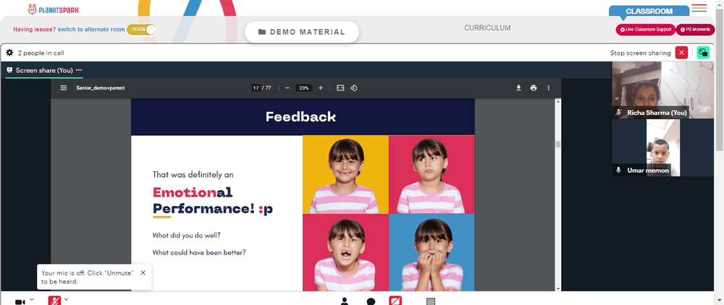Viewport: 724px width, 305px height.
Task: Select Richa Sharma (You) video tile
Action: (662, 90)
